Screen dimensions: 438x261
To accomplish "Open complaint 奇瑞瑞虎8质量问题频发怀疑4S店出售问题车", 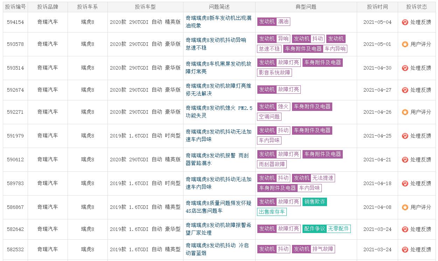I will coord(218,207).
